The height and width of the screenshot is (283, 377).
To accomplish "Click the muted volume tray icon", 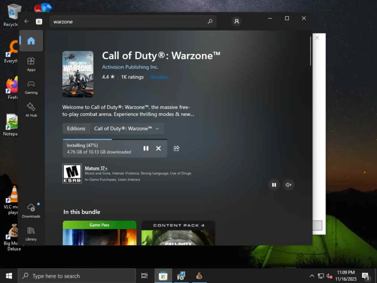I will coord(330,276).
